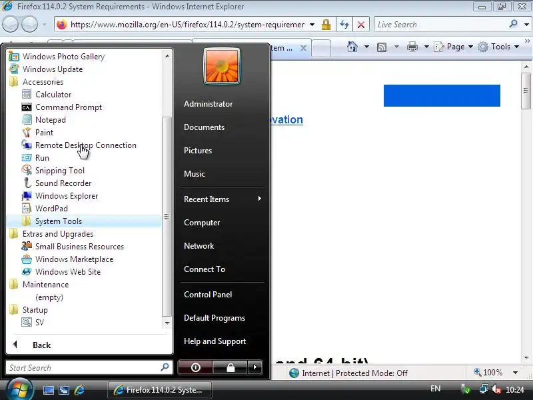Expand the System Tools folder
This screenshot has height=400, width=533.
tap(59, 221)
